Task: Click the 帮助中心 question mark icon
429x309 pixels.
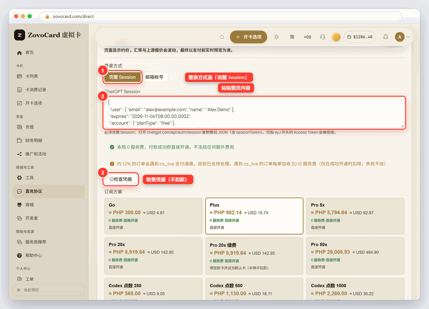Action: (x=19, y=256)
